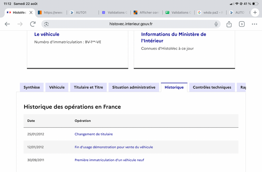Click Première immatriculation d'un véhicule neuf
Viewport: 262px width, 172px height.
click(109, 160)
